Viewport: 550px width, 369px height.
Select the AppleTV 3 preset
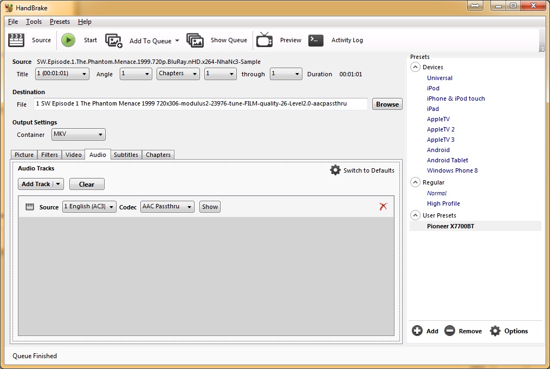(x=441, y=140)
